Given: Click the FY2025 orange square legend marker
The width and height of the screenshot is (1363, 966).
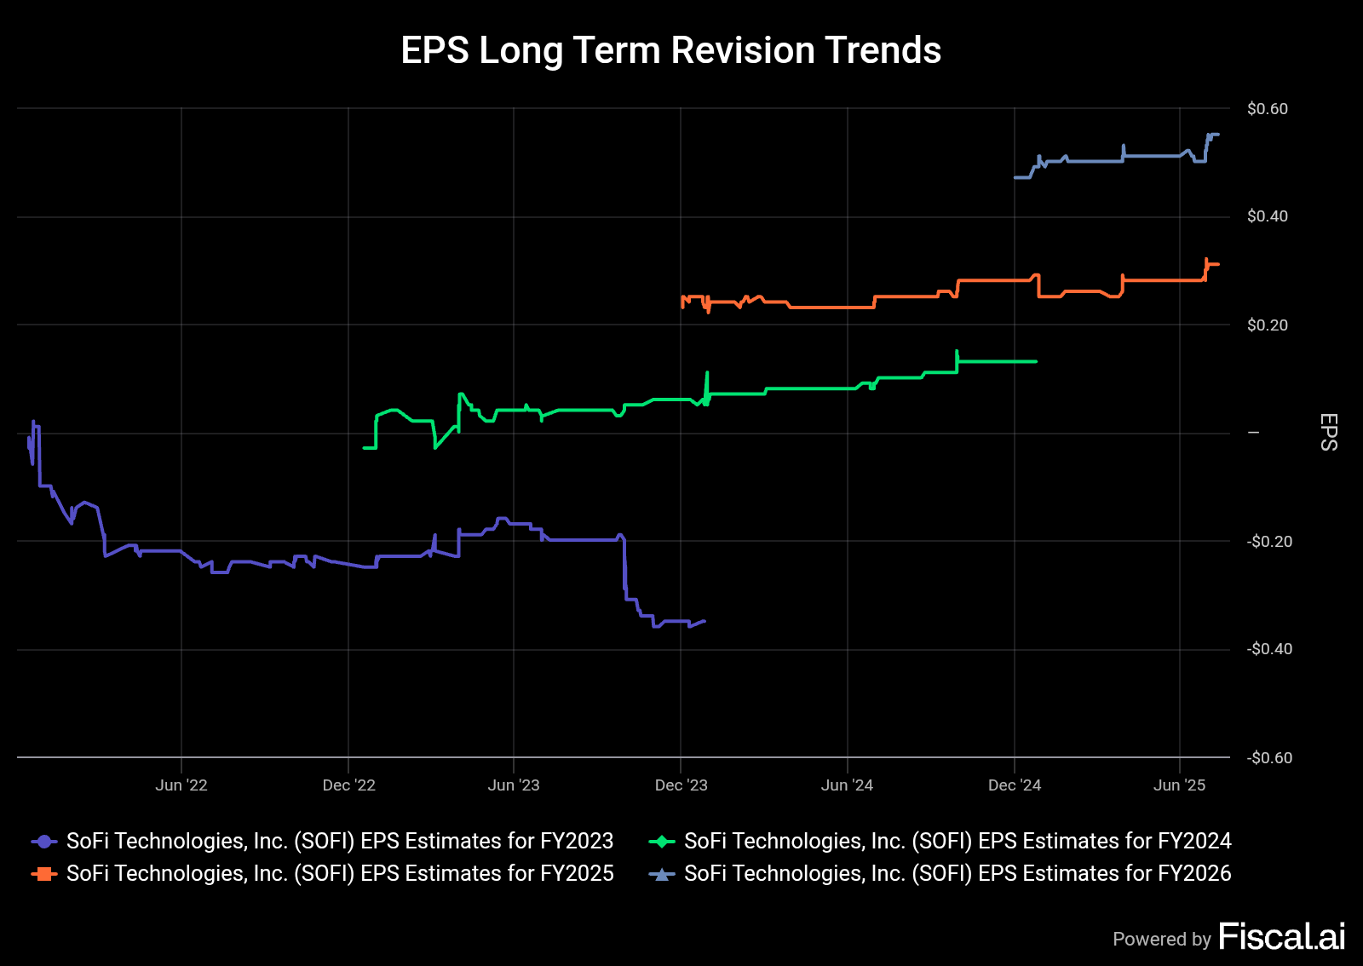Looking at the screenshot, I should click(44, 874).
